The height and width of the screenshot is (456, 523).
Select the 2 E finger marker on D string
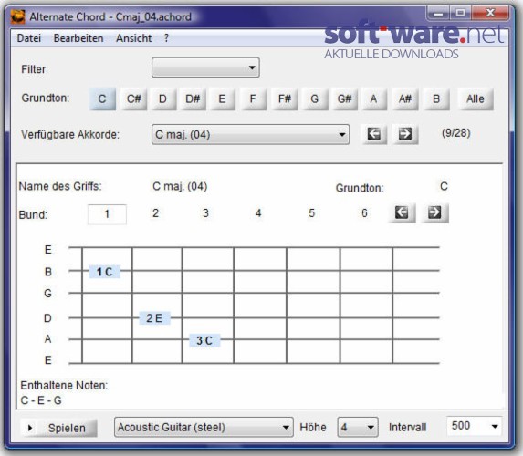[154, 318]
